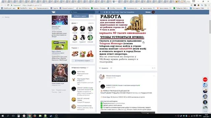
Task: Open friend Данил's avatar
Action: pos(82,29)
